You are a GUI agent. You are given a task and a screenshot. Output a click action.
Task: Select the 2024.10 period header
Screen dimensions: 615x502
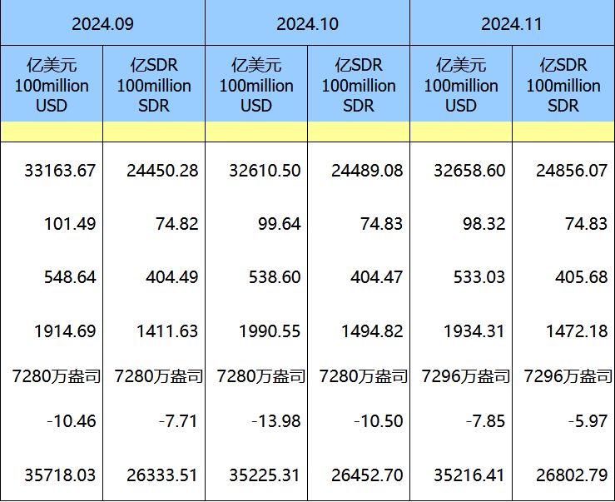click(307, 23)
